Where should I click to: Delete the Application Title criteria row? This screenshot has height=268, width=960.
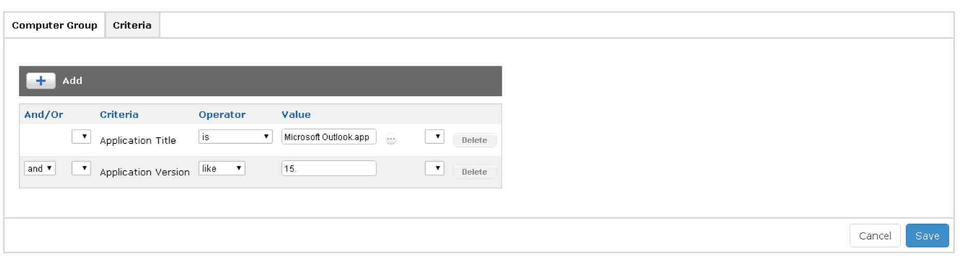474,140
